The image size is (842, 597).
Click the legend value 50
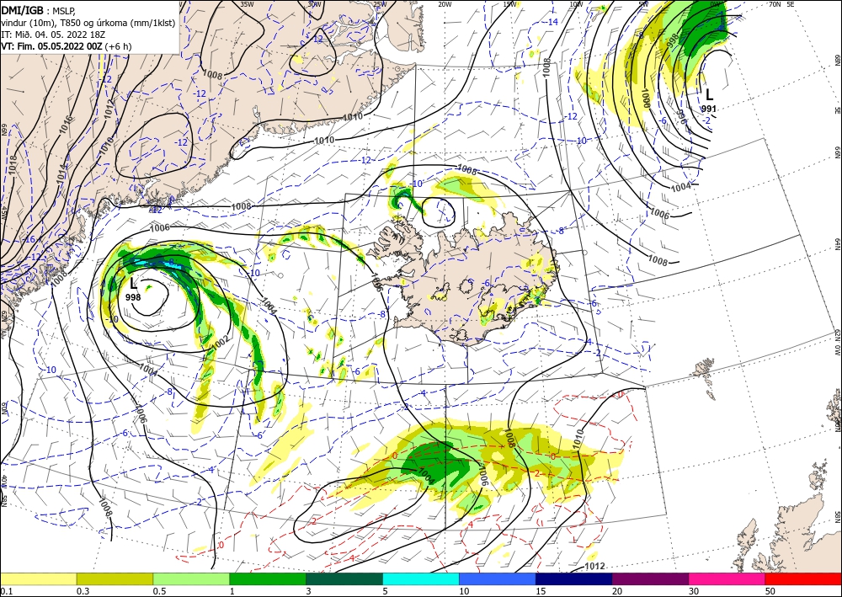[770, 591]
